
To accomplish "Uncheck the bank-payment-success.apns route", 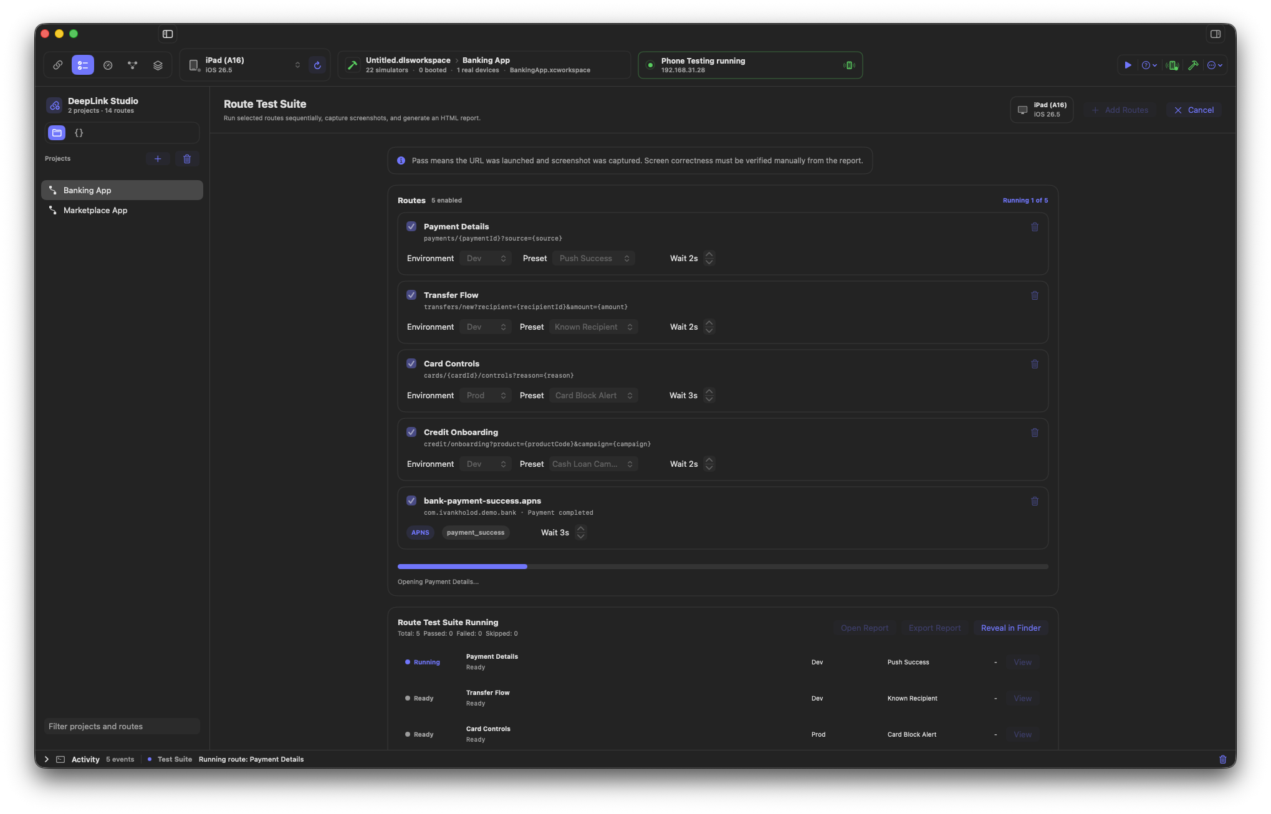I will pos(411,500).
